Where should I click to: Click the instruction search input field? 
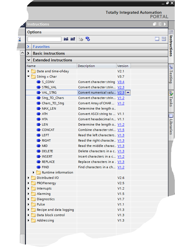pos(44,39)
